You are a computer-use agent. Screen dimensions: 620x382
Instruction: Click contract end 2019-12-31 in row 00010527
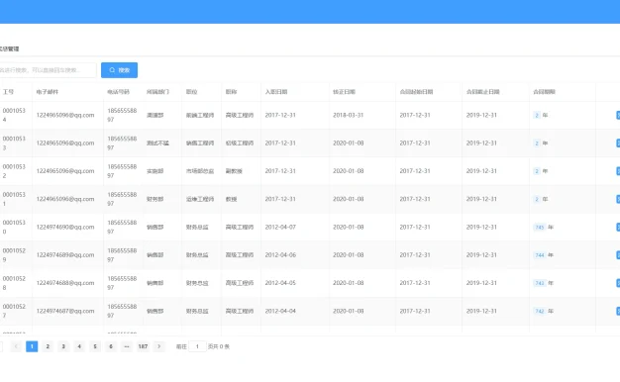click(x=481, y=311)
